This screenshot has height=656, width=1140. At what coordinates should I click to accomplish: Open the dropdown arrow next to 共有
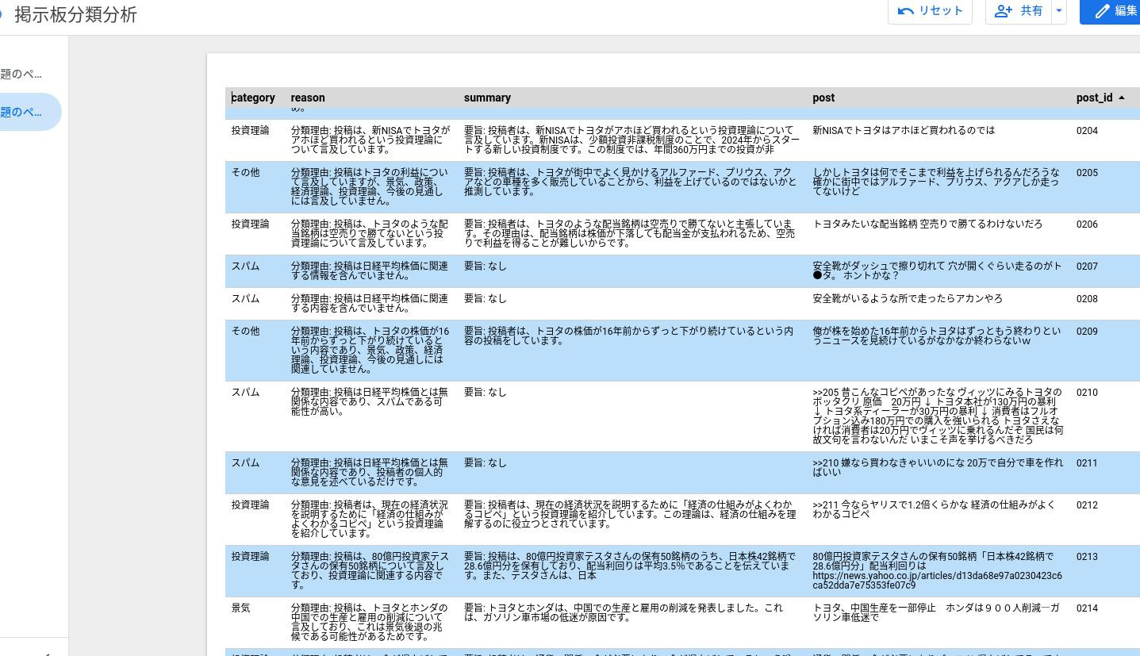[x=1058, y=11]
